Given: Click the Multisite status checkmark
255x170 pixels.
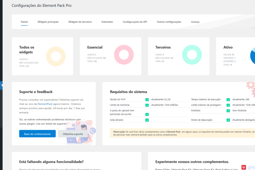Looking at the screenshot, I should [228, 111].
